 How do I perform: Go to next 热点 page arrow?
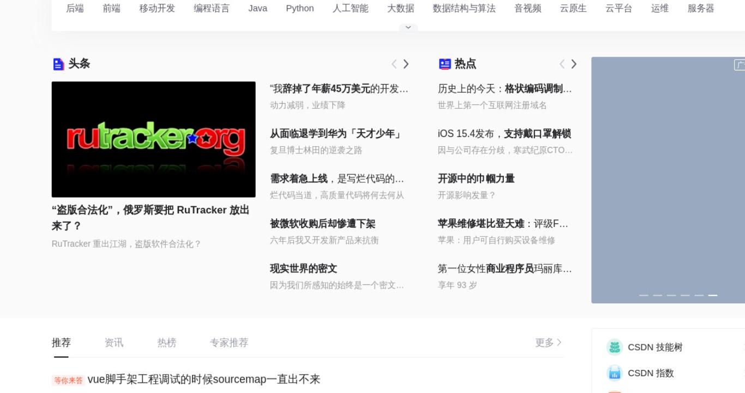574,64
